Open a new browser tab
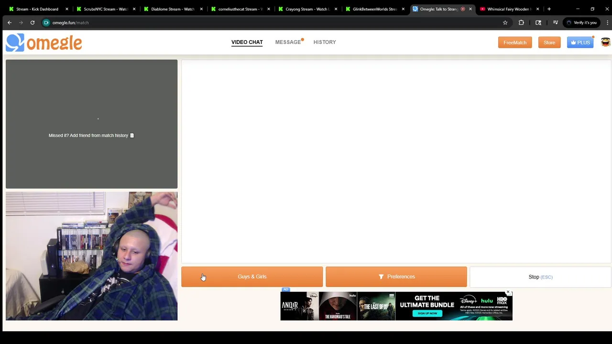The image size is (612, 344). click(549, 9)
